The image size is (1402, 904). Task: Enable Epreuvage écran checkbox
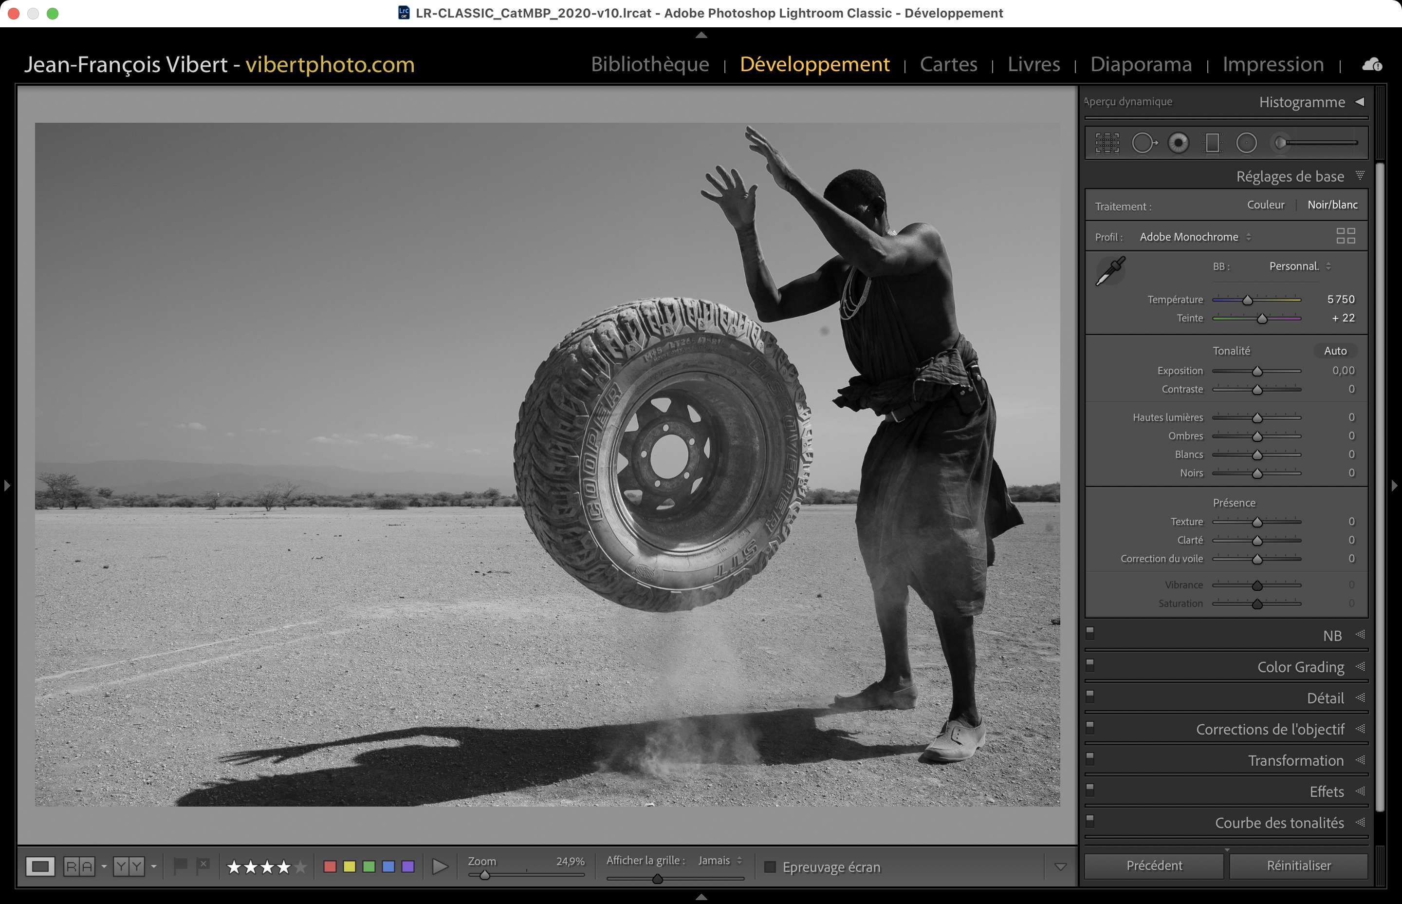pos(770,867)
